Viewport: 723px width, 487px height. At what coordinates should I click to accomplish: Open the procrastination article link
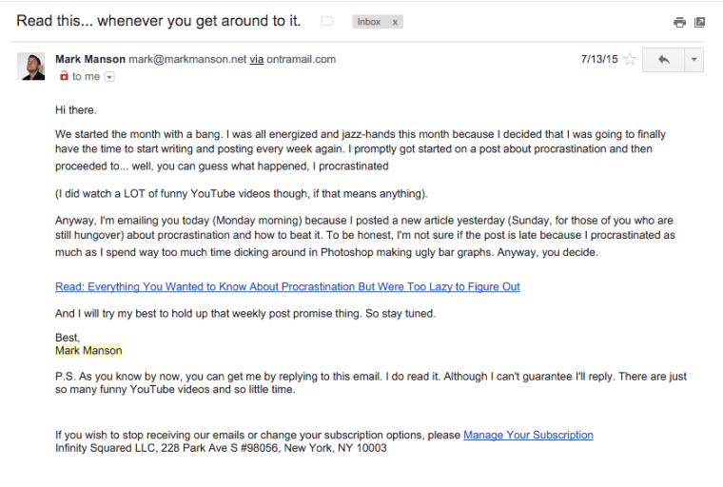click(287, 287)
